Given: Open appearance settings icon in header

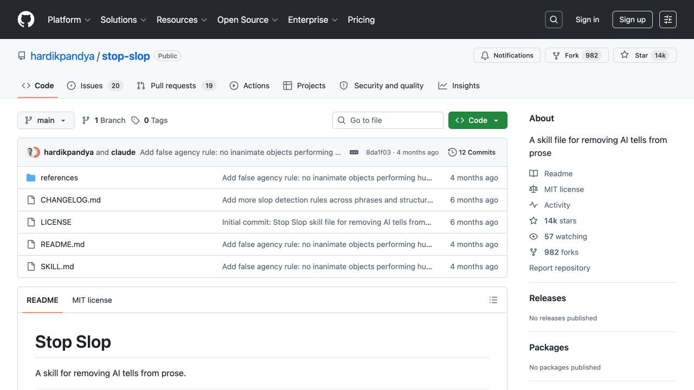Looking at the screenshot, I should pyautogui.click(x=668, y=19).
